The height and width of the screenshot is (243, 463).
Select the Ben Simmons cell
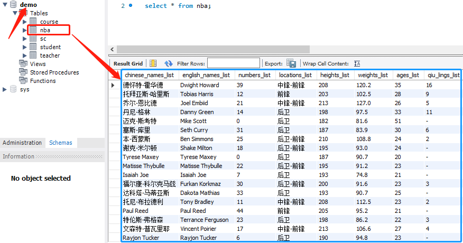[x=206, y=139]
